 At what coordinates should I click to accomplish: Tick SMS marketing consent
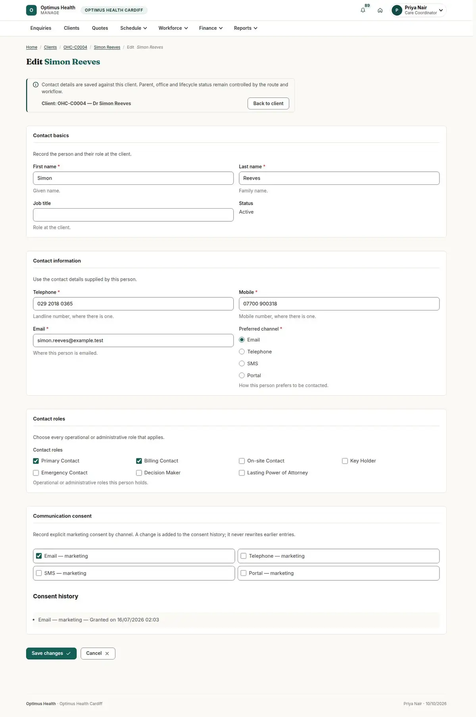39,573
